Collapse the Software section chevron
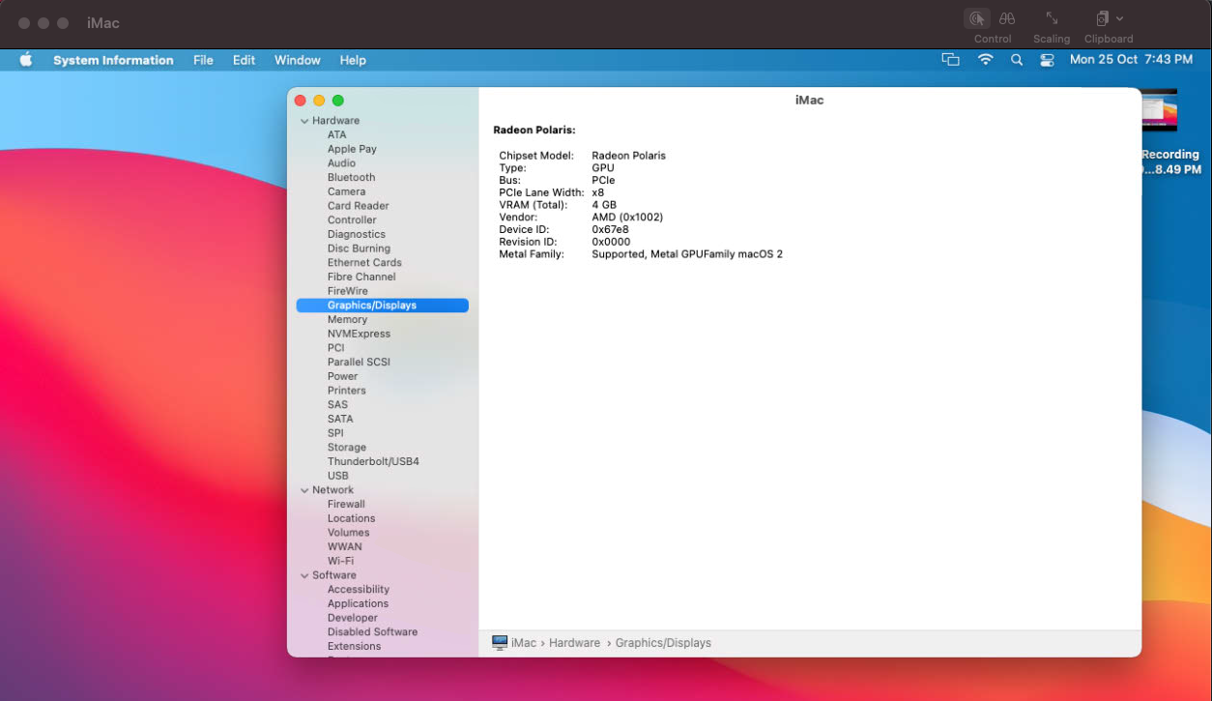Viewport: 1212px width, 701px height. point(304,575)
